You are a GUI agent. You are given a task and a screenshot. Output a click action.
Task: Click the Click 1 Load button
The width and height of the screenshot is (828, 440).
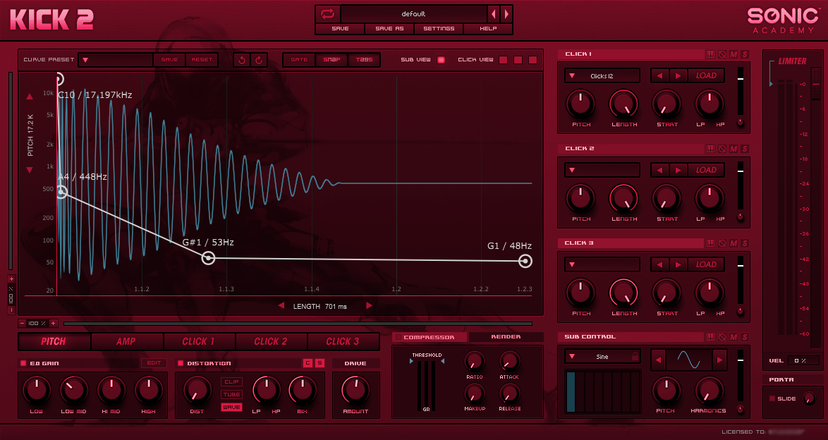click(706, 75)
